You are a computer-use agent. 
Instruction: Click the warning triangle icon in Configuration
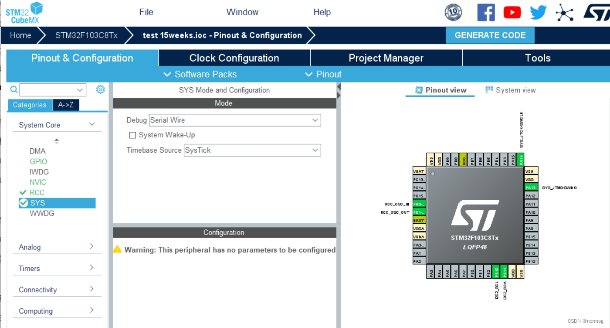pyautogui.click(x=117, y=249)
